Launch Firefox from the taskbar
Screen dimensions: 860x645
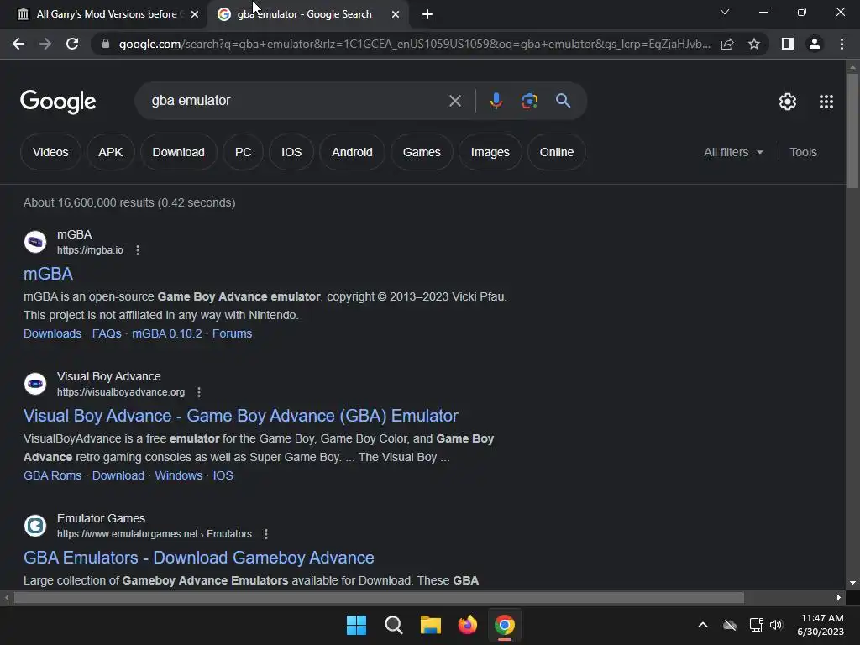pyautogui.click(x=467, y=625)
